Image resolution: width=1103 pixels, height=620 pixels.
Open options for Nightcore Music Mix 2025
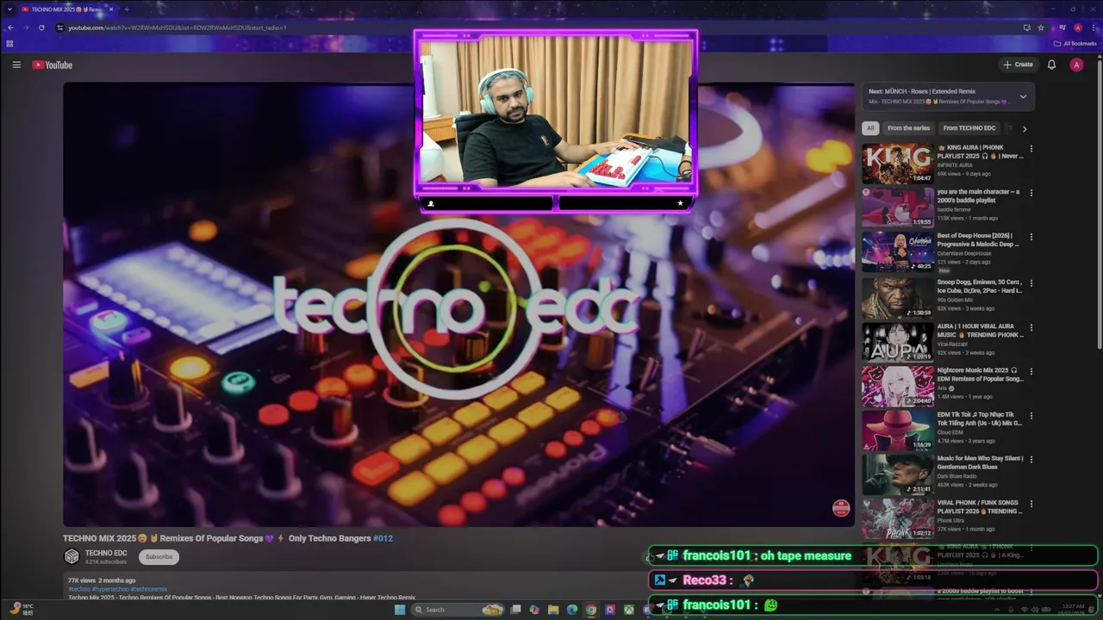1031,371
